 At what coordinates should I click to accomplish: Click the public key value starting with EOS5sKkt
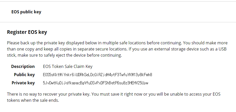coord(98,75)
